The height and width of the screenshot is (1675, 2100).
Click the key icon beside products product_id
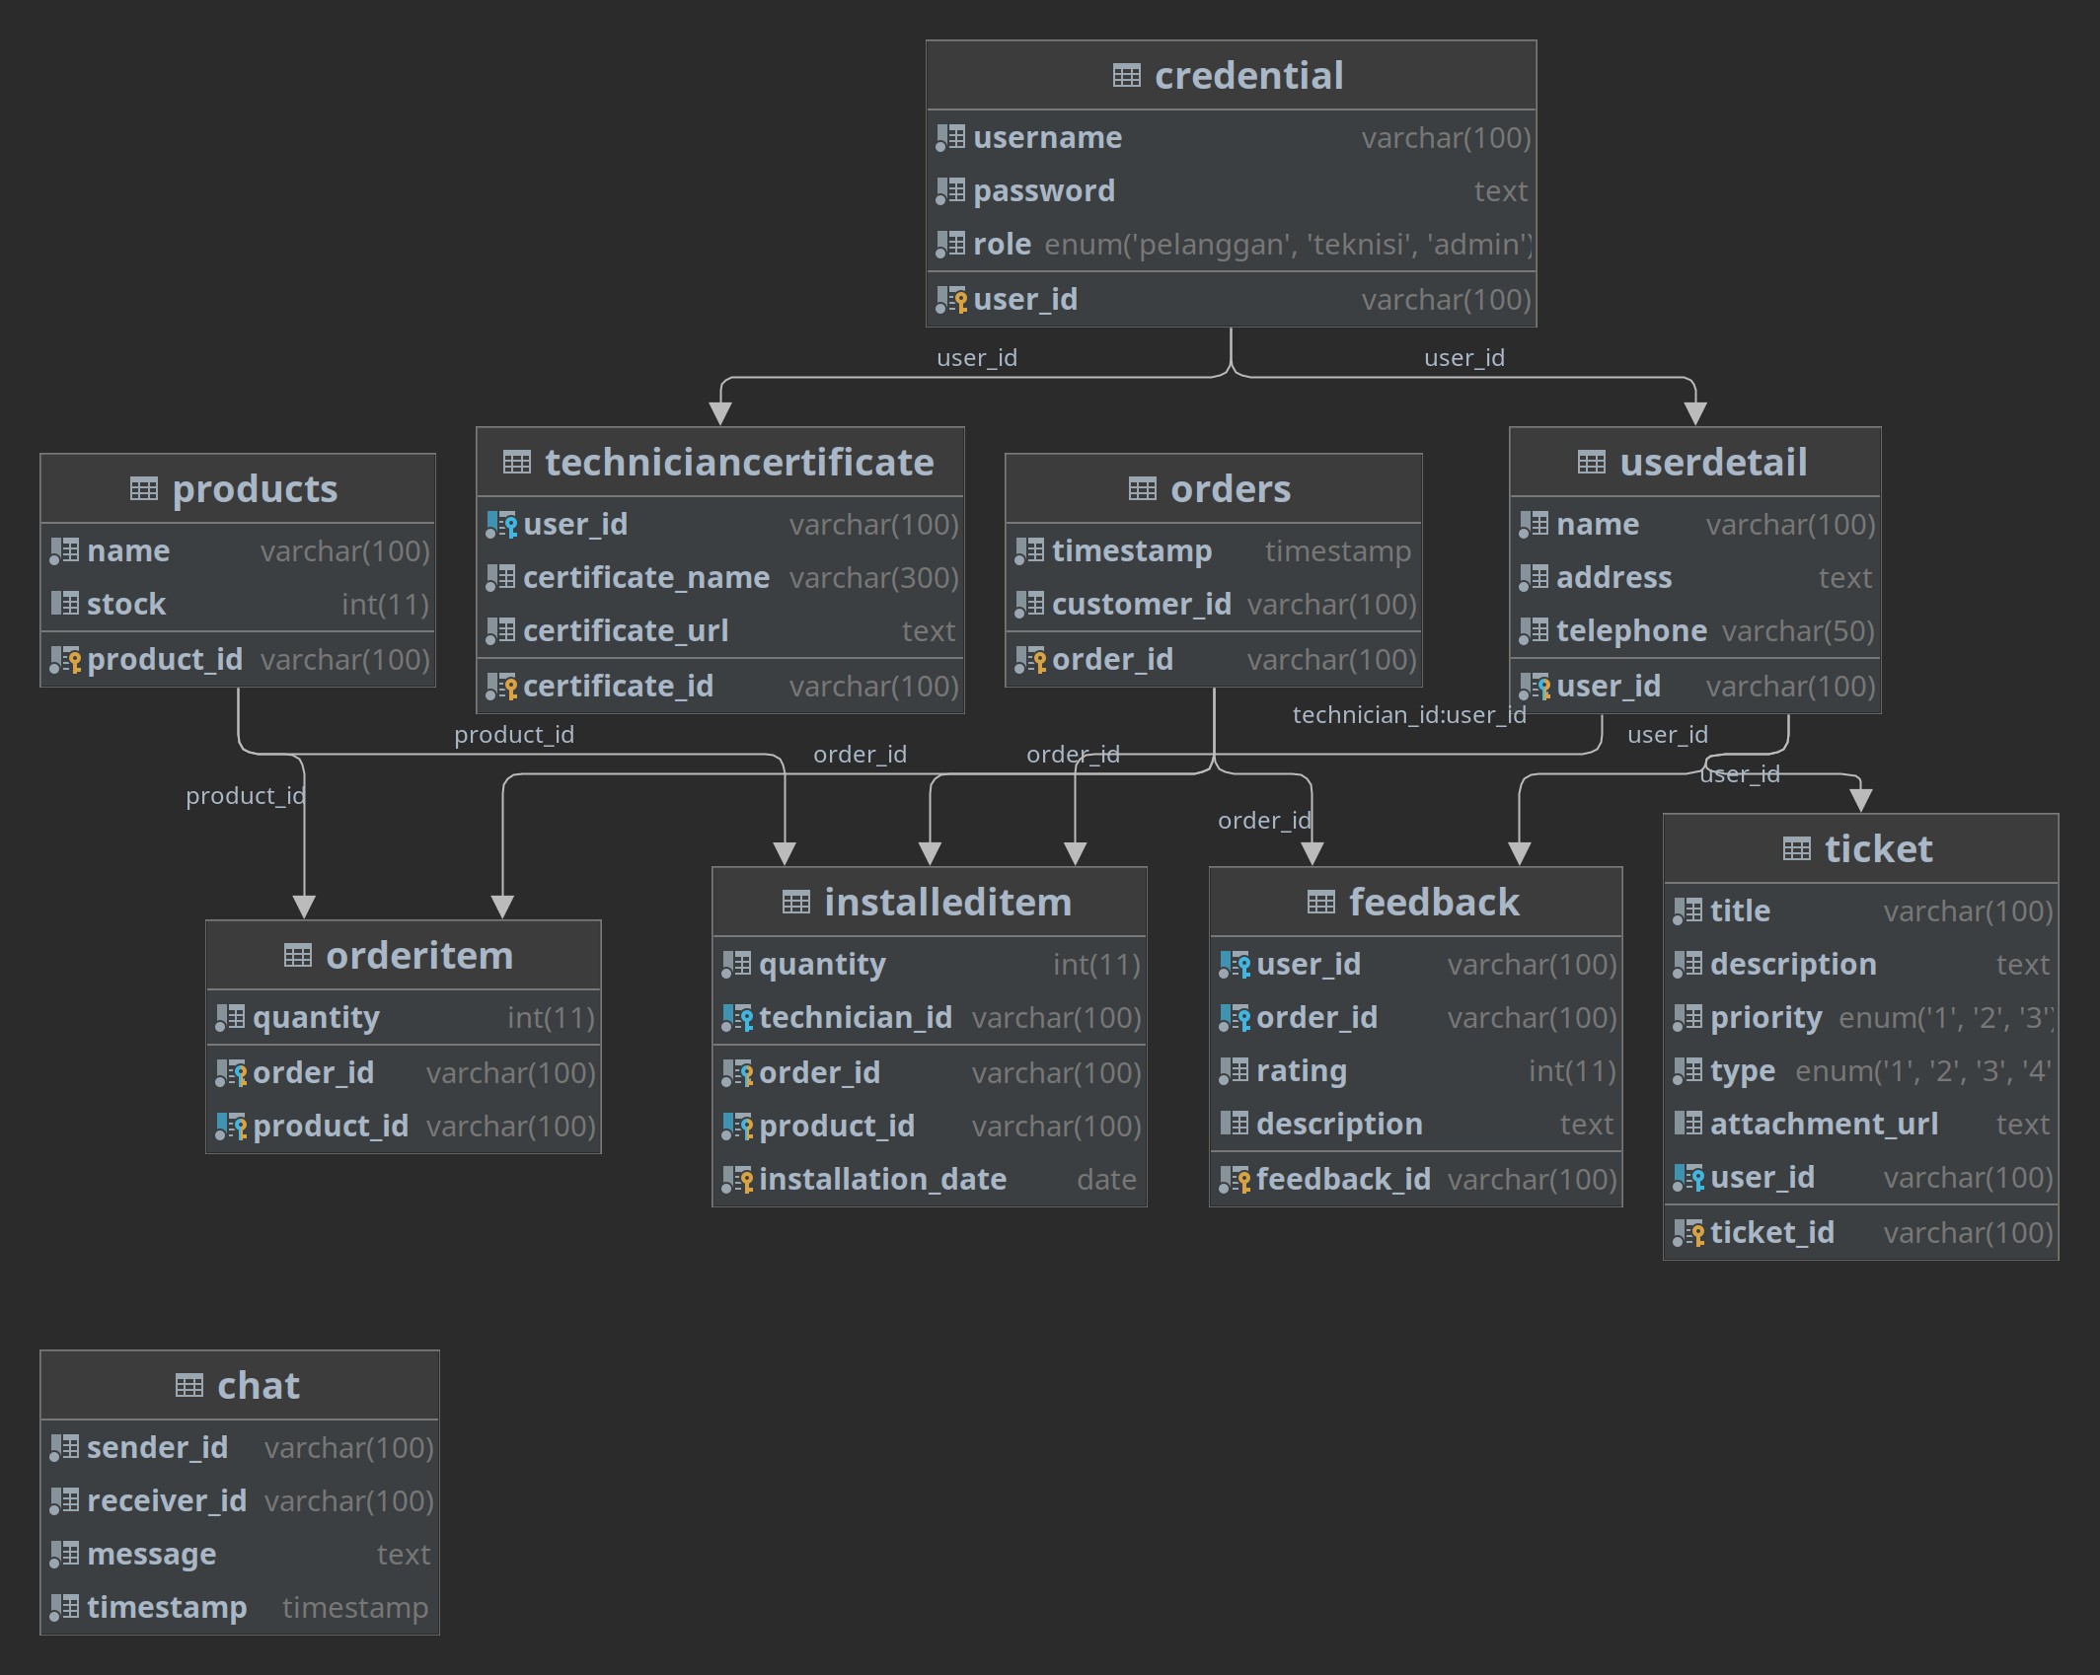[65, 660]
